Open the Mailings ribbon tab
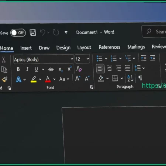The height and width of the screenshot is (166, 166). pos(136,47)
